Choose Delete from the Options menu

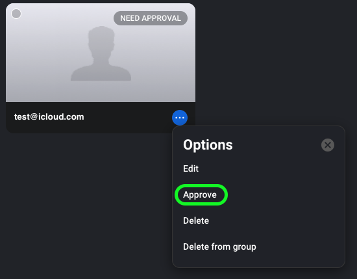click(196, 220)
